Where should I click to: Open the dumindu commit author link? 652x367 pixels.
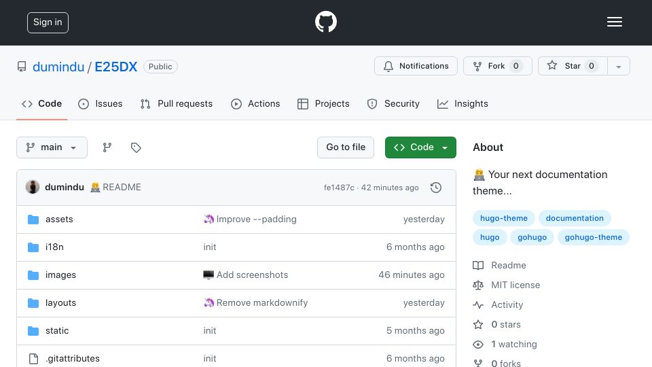[x=65, y=188]
